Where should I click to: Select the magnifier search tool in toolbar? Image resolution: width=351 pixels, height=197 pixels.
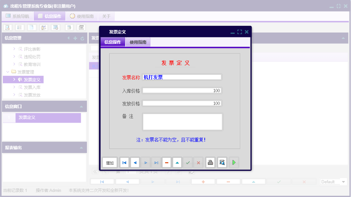coord(7,27)
